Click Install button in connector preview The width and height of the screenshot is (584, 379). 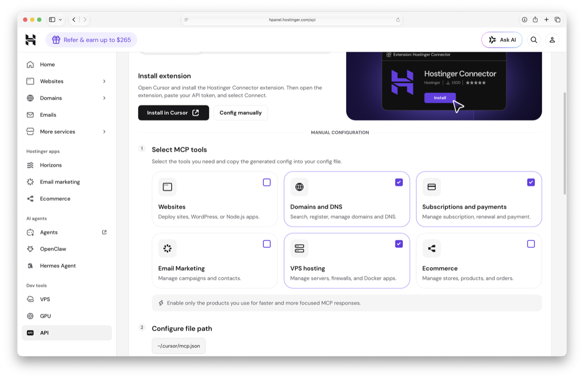pyautogui.click(x=440, y=98)
